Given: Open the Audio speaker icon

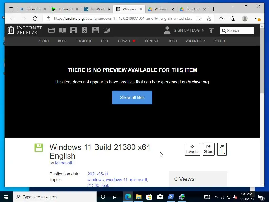Looking at the screenshot, I should pyautogui.click(x=85, y=30).
